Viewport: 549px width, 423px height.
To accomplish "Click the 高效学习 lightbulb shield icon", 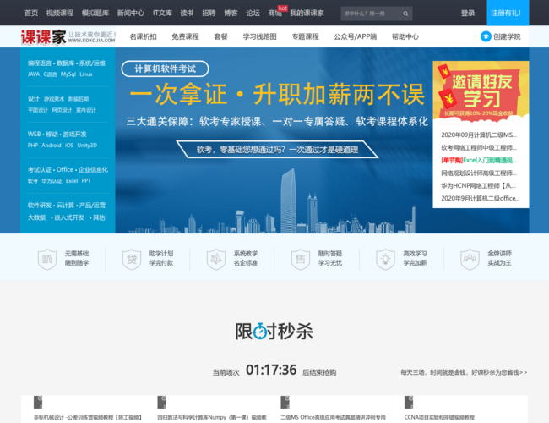I will pos(385,259).
